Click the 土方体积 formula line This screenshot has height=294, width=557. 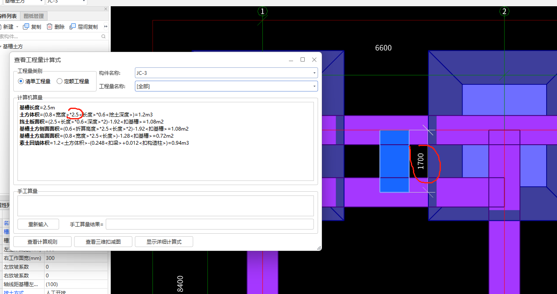pos(86,115)
